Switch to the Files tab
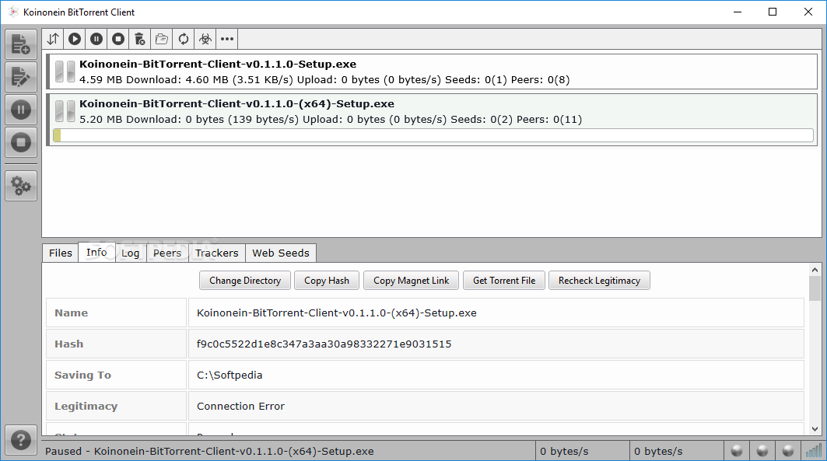Image resolution: width=827 pixels, height=461 pixels. (x=60, y=253)
